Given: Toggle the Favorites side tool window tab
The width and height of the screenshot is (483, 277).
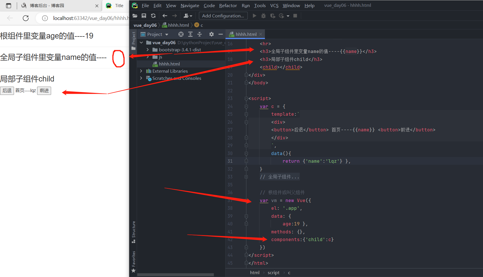Looking at the screenshot, I should 133,262.
